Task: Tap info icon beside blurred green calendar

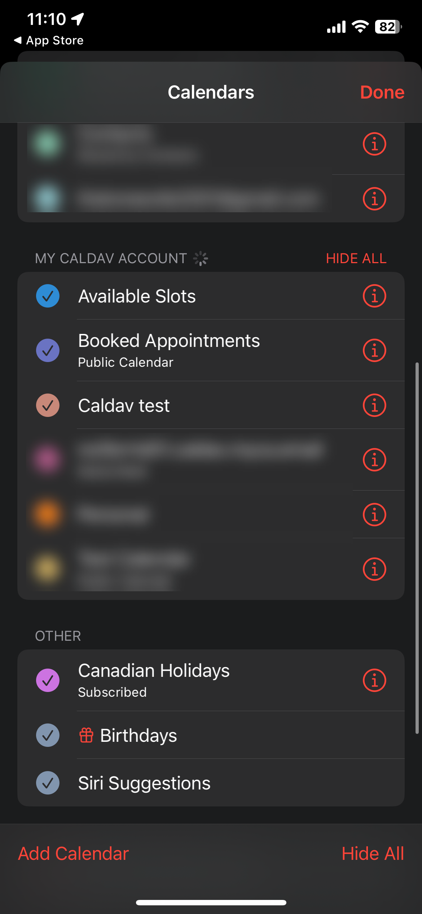Action: pyautogui.click(x=374, y=144)
